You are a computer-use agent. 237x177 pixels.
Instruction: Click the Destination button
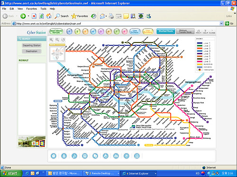point(32,51)
